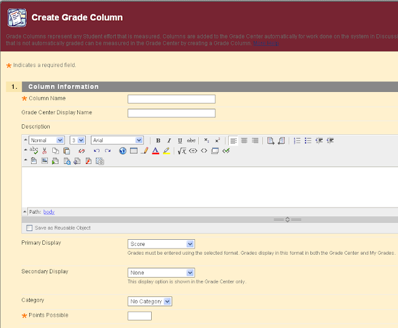Copy selected text
The width and height of the screenshot is (398, 328).
[x=55, y=151]
